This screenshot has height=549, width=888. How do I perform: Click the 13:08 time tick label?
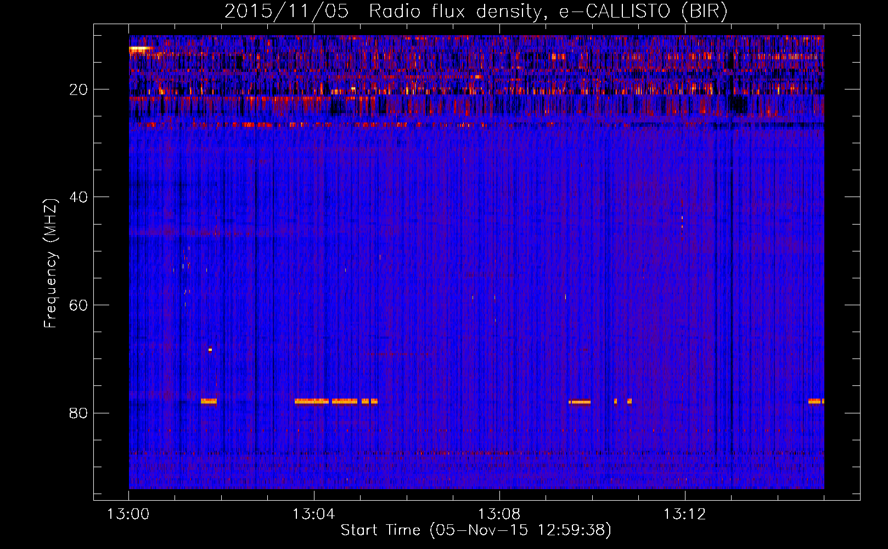pos(499,514)
